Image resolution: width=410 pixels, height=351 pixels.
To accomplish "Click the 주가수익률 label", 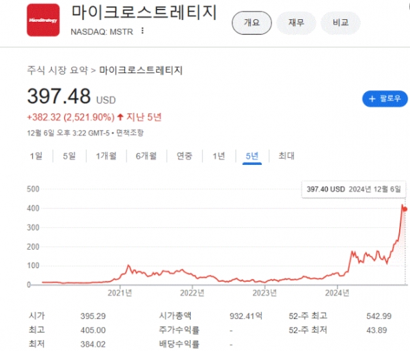I will pyautogui.click(x=179, y=330).
